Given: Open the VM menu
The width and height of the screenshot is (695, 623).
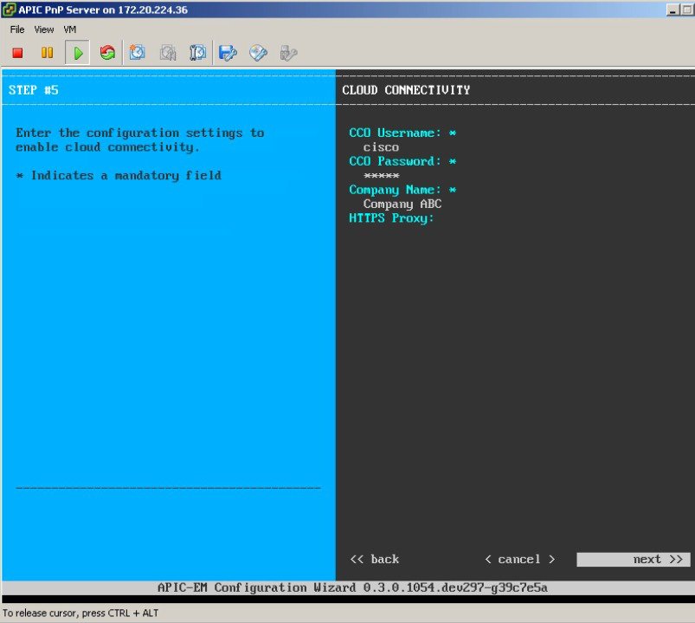Looking at the screenshot, I should [x=69, y=29].
